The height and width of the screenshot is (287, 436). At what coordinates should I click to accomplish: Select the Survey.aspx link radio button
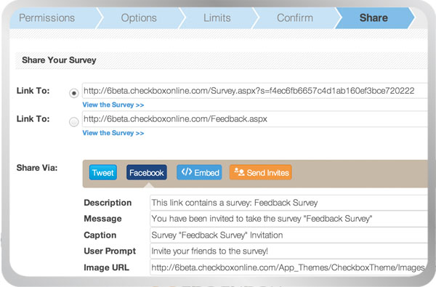pos(73,93)
